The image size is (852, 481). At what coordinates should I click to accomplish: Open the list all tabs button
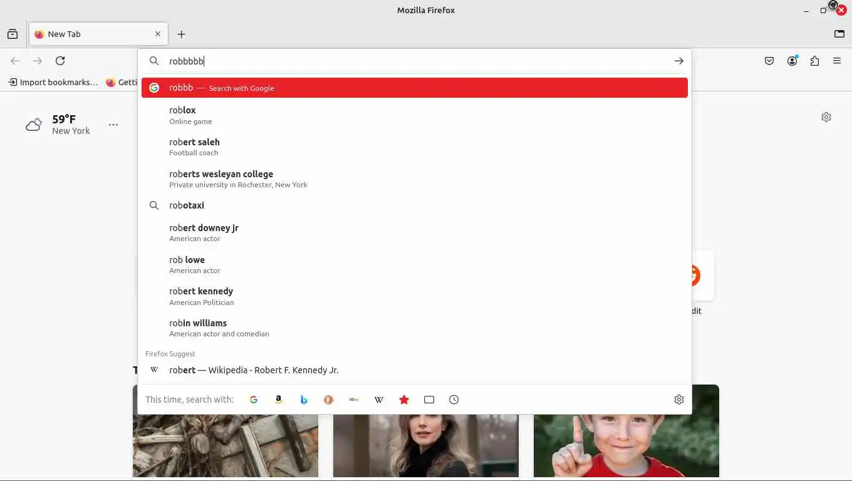click(839, 34)
